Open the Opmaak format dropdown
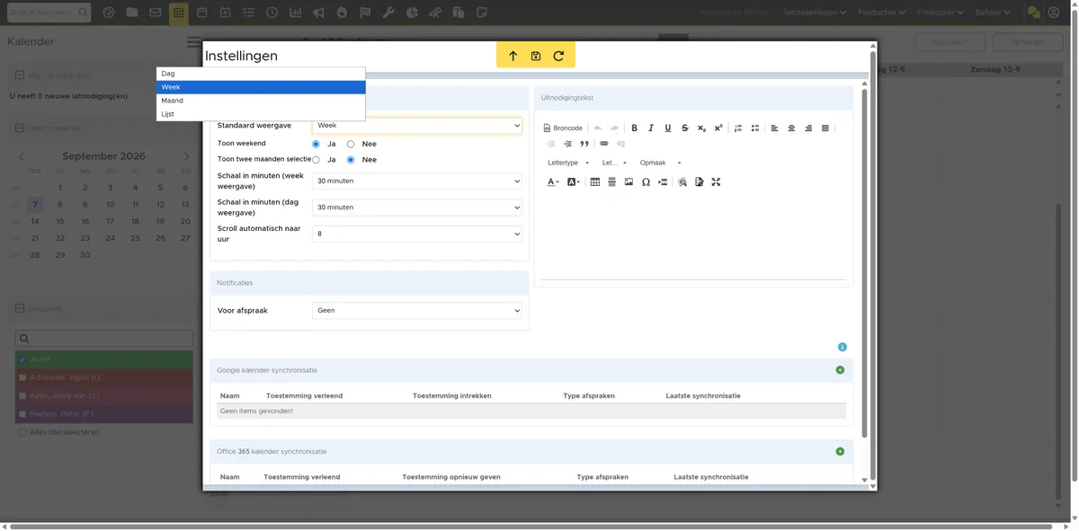This screenshot has width=1079, height=531. click(661, 164)
